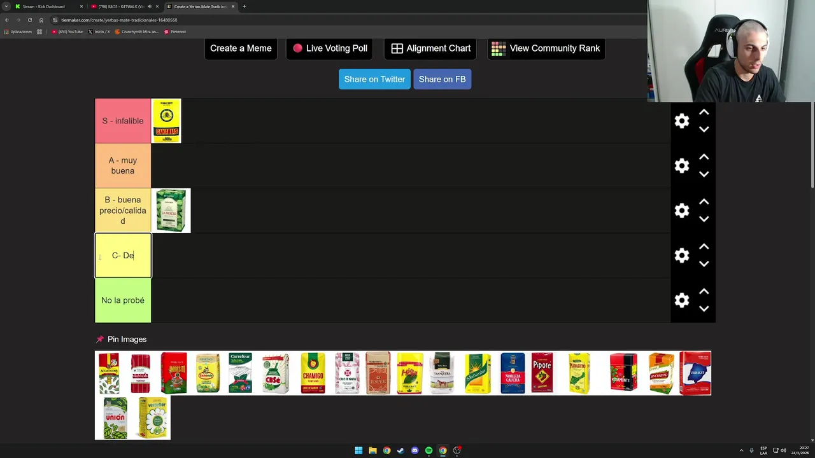Move the C- De row up
Viewport: 815px width, 458px height.
point(704,247)
